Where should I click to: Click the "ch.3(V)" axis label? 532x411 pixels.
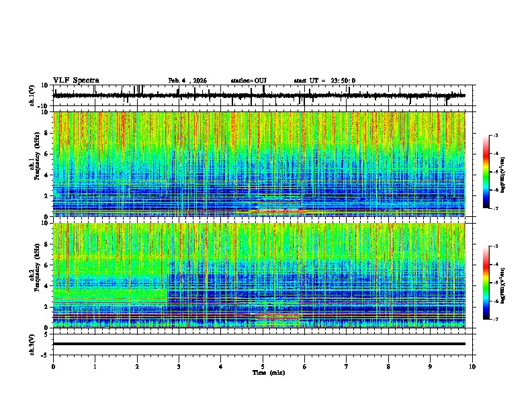[x=32, y=345]
